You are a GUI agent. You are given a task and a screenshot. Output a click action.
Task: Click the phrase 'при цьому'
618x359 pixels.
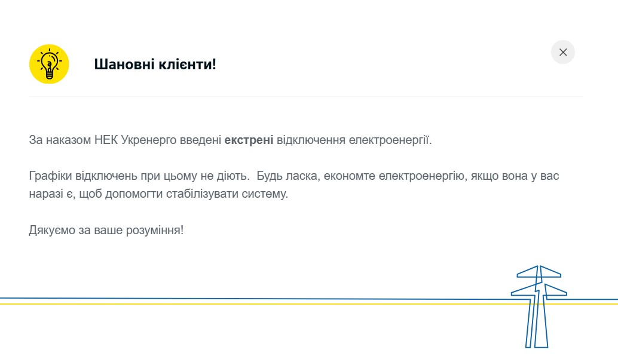(170, 176)
